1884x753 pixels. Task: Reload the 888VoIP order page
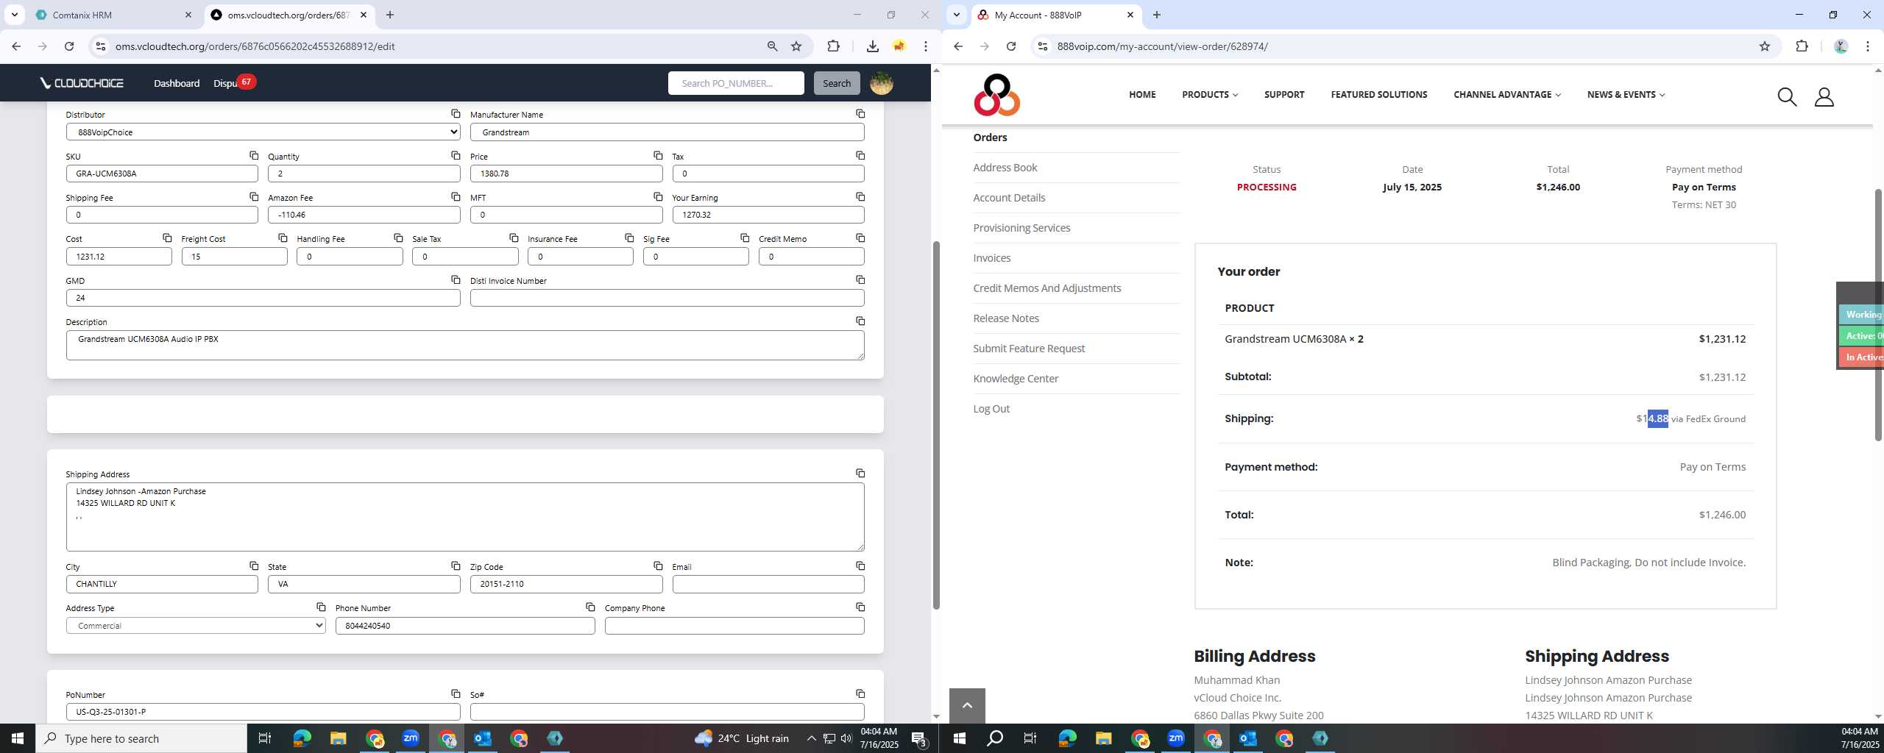(1011, 46)
